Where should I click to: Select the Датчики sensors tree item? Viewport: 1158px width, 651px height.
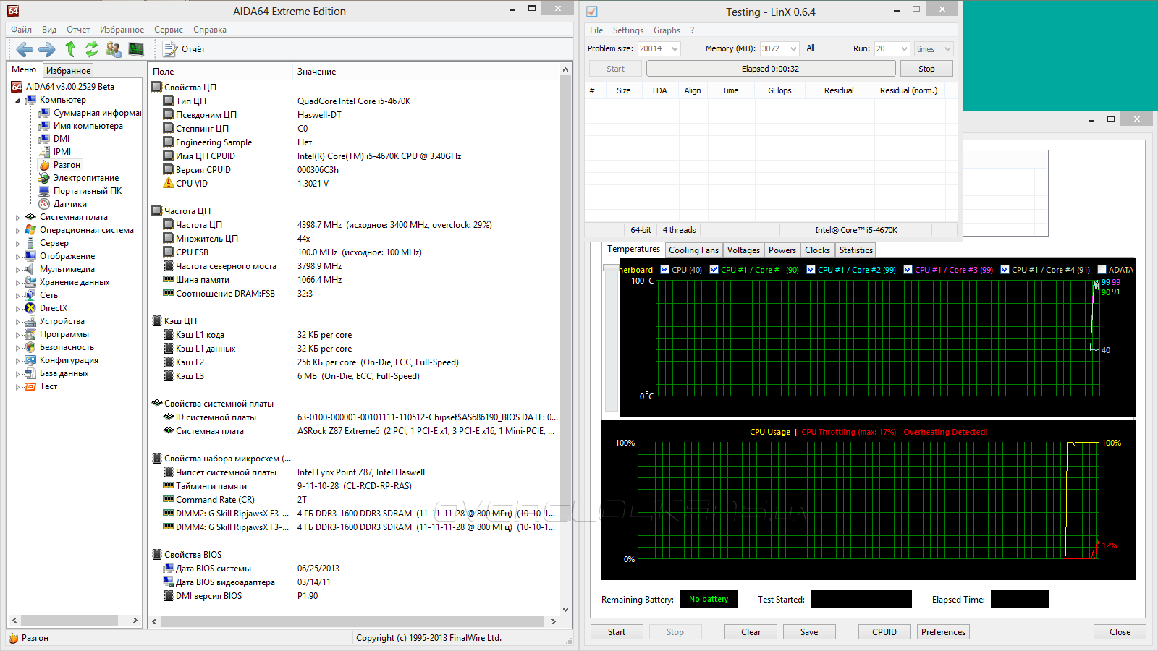coord(69,204)
